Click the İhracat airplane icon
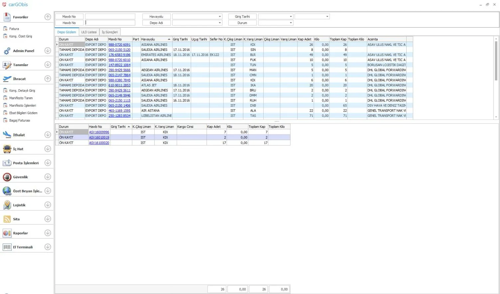Image resolution: width=500 pixels, height=294 pixels. click(7, 79)
